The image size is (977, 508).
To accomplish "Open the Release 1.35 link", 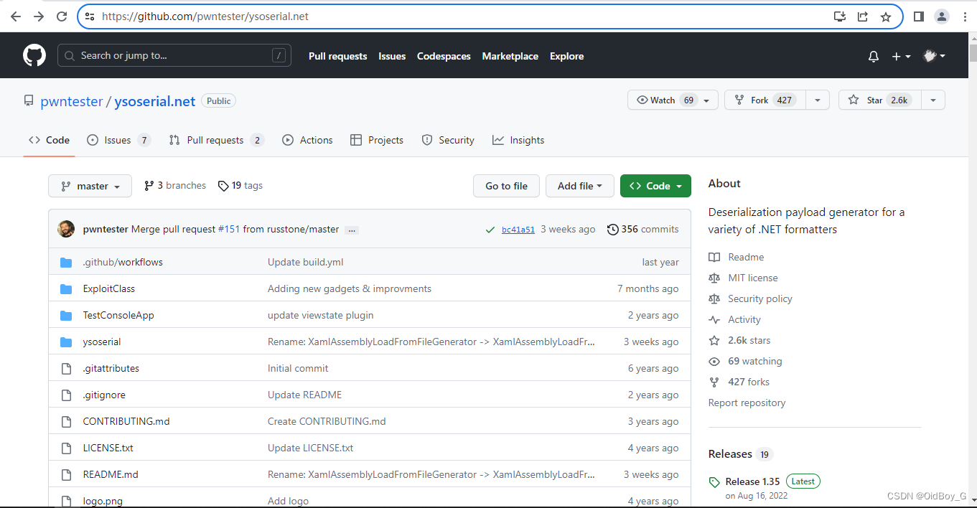I will click(752, 481).
